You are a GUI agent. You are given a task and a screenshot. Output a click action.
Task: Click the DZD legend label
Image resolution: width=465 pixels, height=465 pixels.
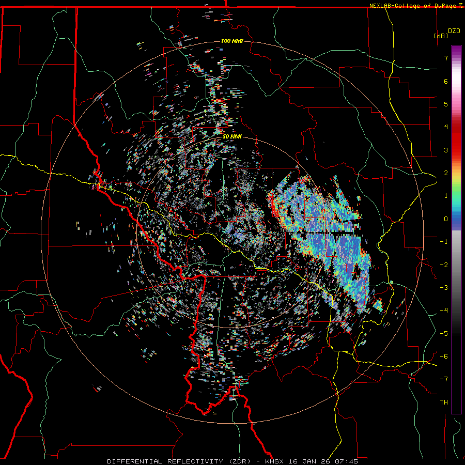454,31
